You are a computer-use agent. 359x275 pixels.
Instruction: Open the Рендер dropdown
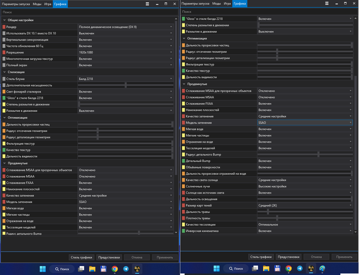point(126,27)
